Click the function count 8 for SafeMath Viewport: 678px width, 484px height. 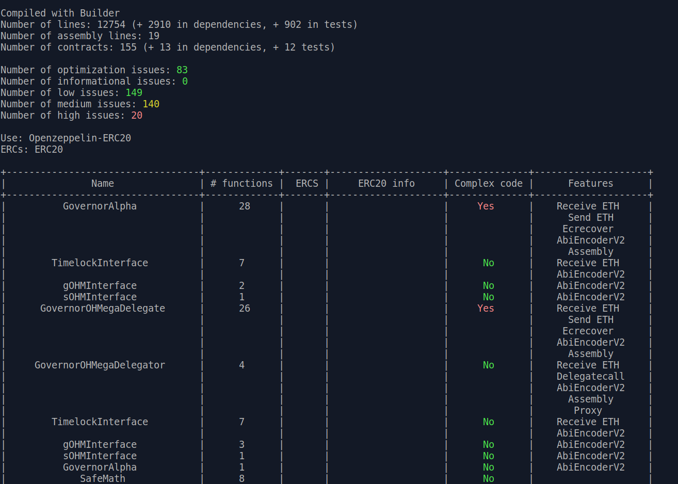pyautogui.click(x=241, y=479)
